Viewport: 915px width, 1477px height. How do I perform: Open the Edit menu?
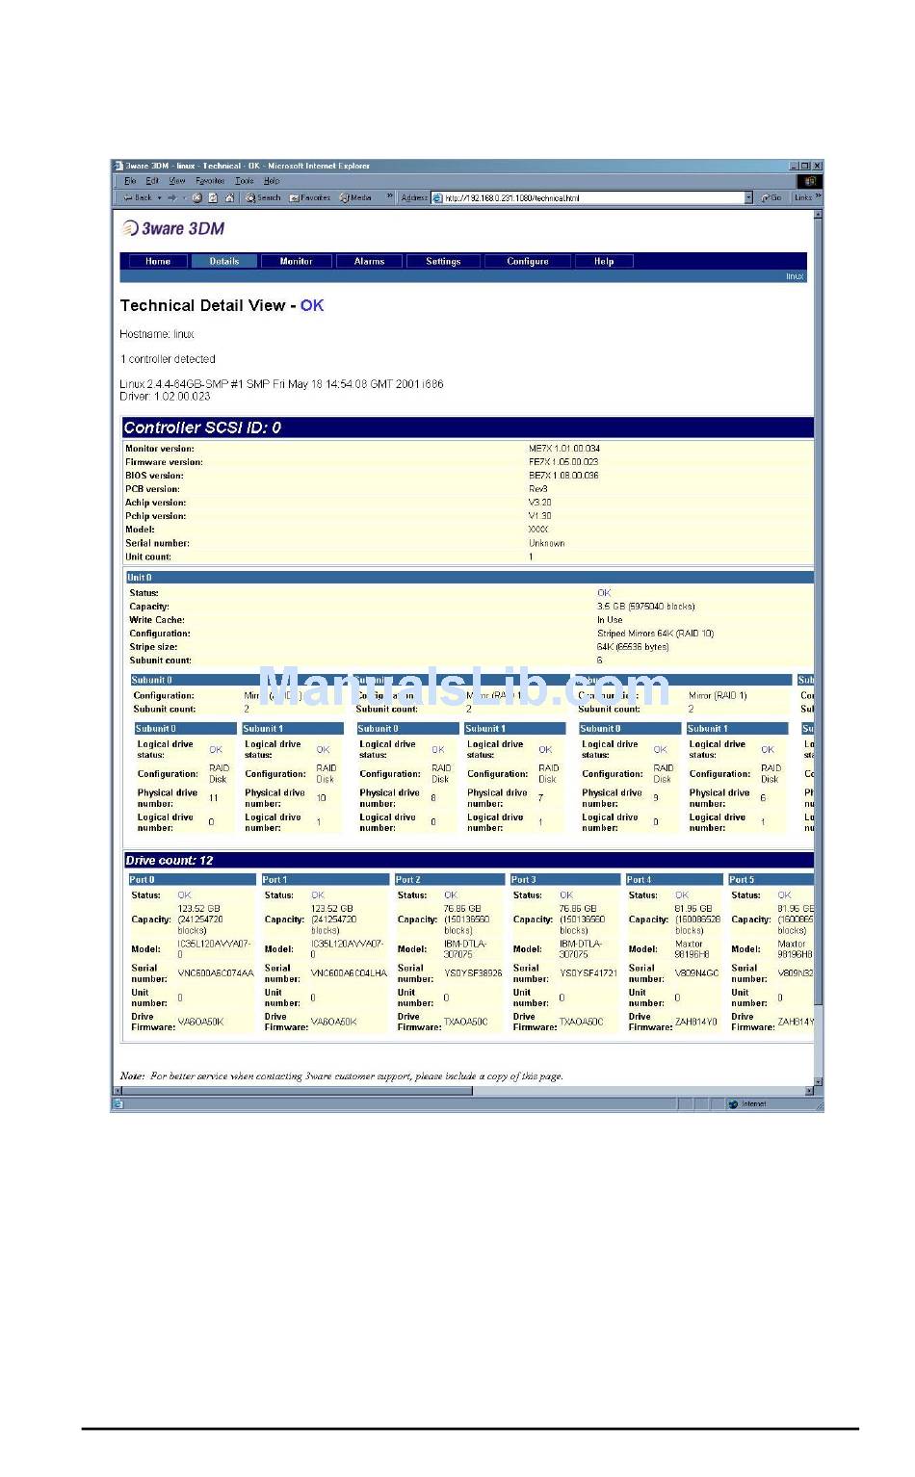(x=152, y=181)
